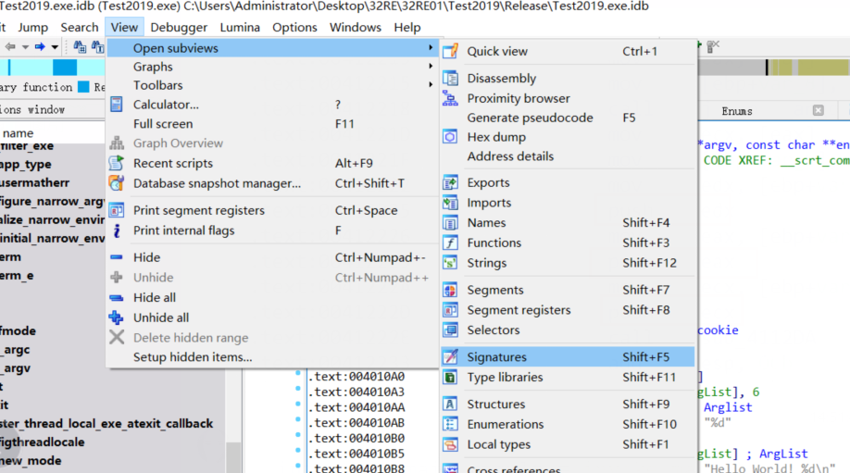Click the olive region of navigation band

point(822,68)
